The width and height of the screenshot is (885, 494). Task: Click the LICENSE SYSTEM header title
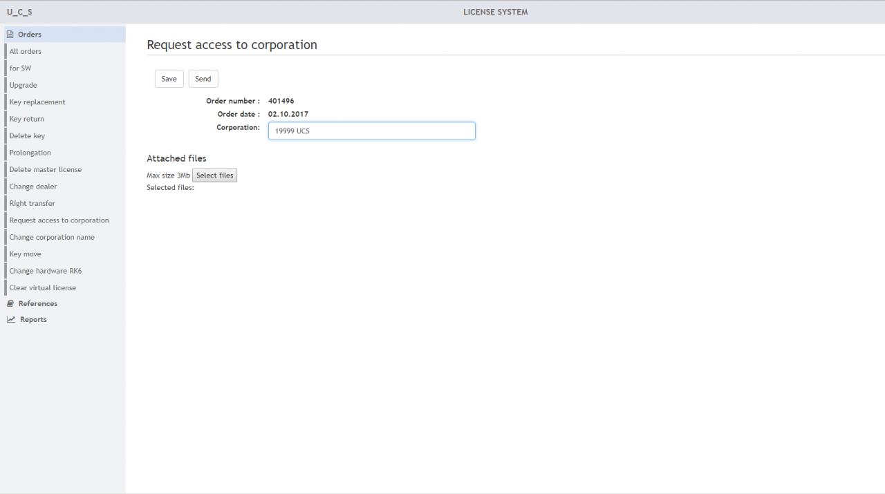click(496, 12)
